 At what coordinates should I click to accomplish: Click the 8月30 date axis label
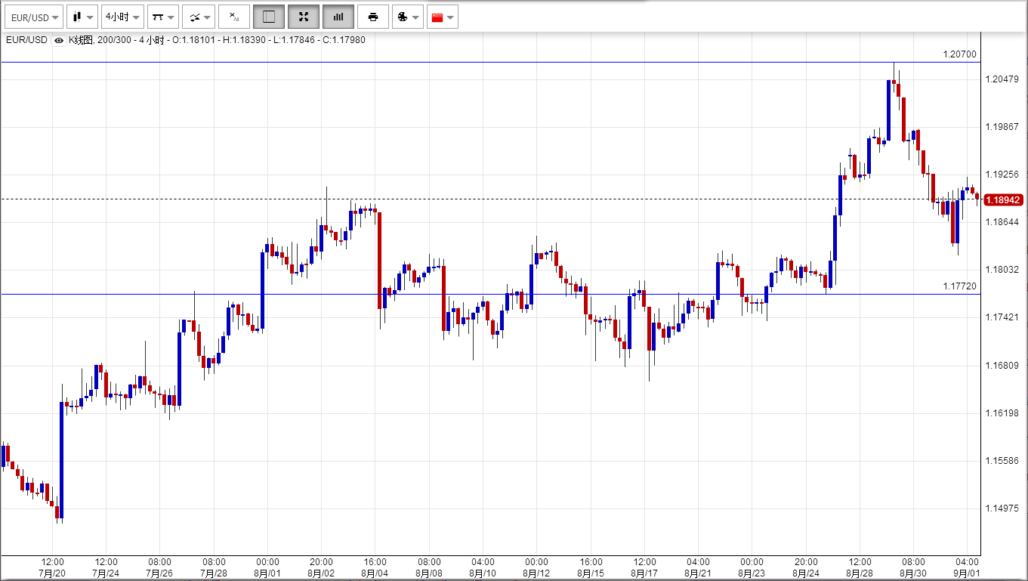(x=913, y=573)
